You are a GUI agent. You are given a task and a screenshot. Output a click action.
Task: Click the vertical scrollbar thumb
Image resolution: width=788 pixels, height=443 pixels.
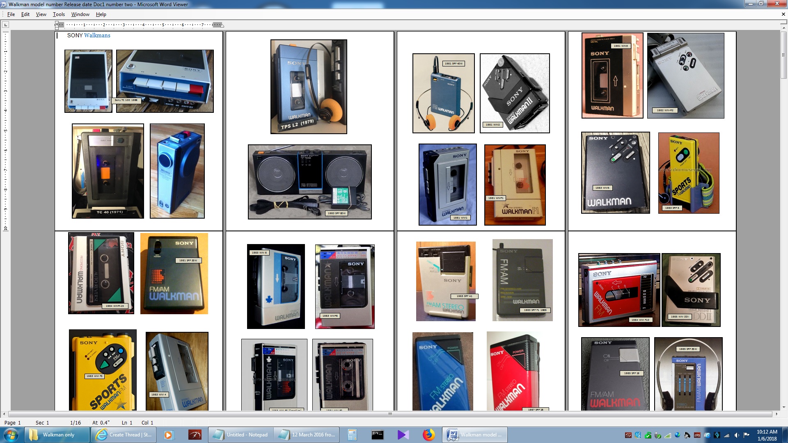tap(784, 55)
